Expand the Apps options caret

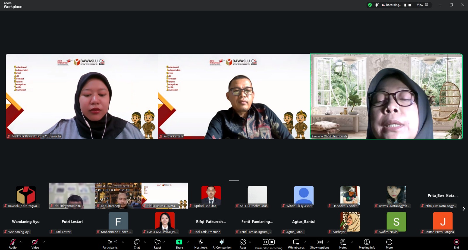pyautogui.click(x=250, y=242)
